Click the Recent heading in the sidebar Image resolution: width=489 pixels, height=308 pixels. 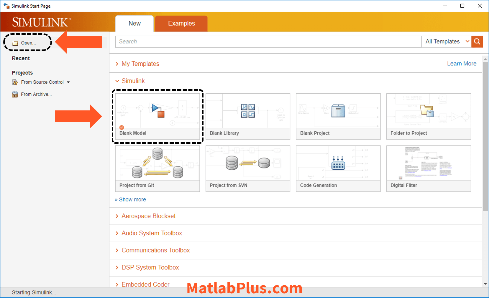pos(21,58)
